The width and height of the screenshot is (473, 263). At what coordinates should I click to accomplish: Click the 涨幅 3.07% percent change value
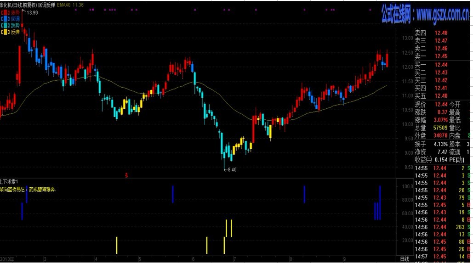[x=441, y=120]
